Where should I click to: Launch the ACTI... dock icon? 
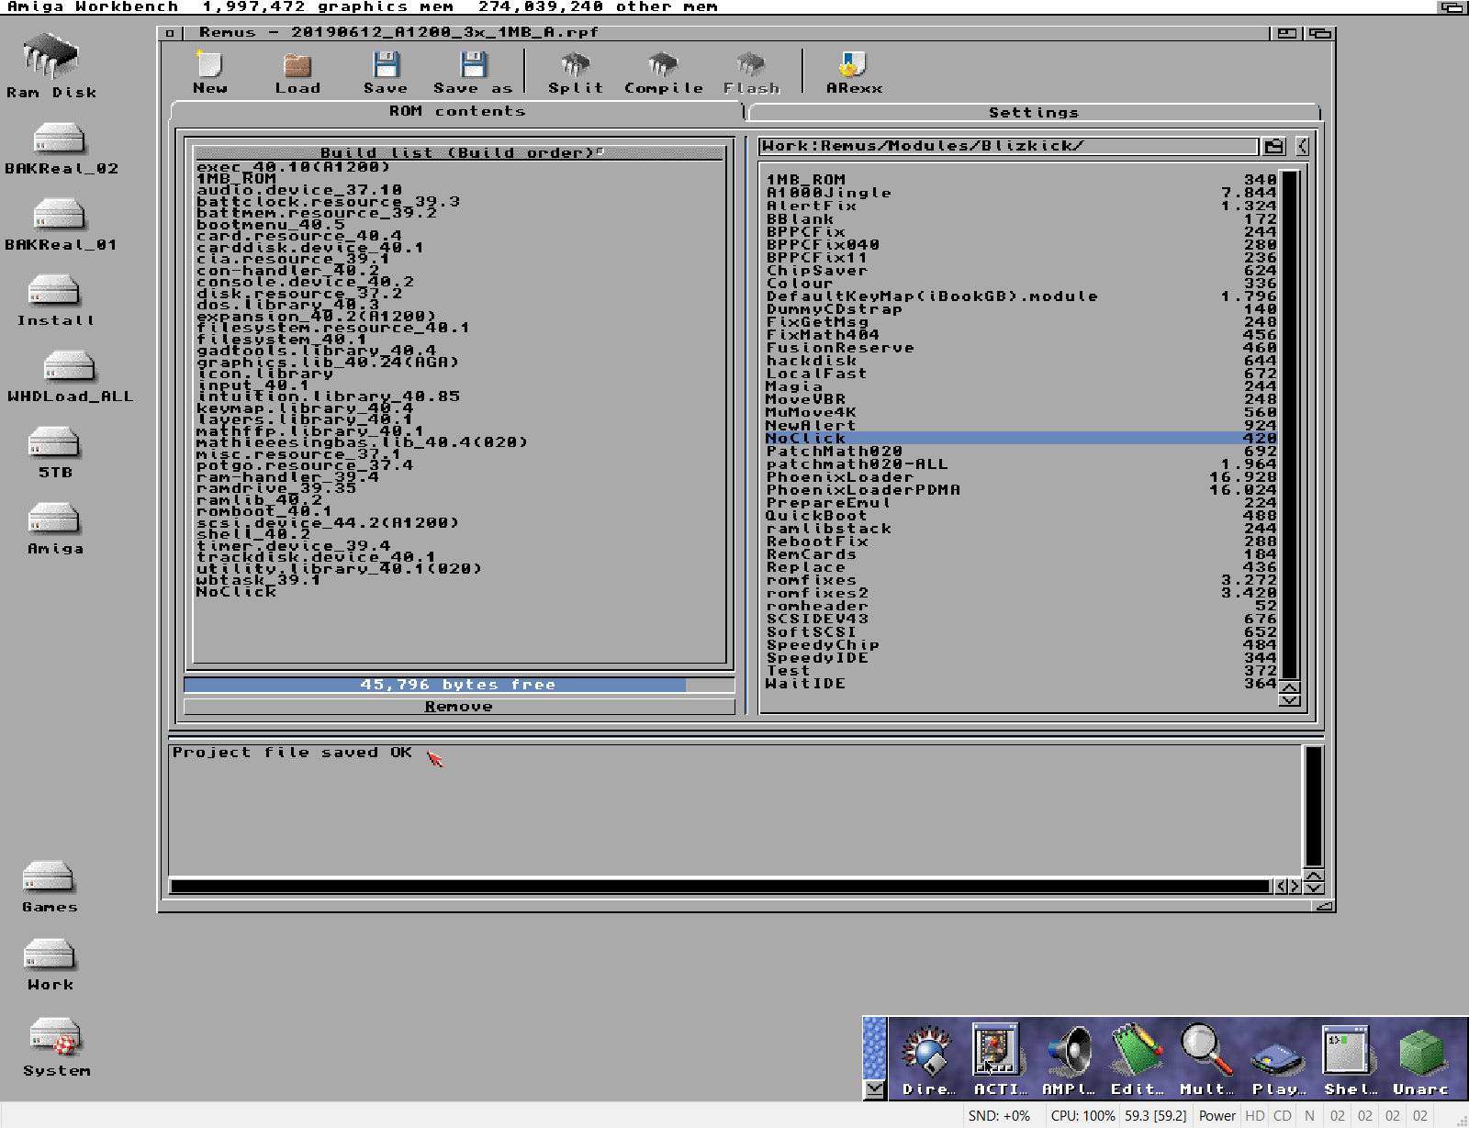pos(998,1059)
